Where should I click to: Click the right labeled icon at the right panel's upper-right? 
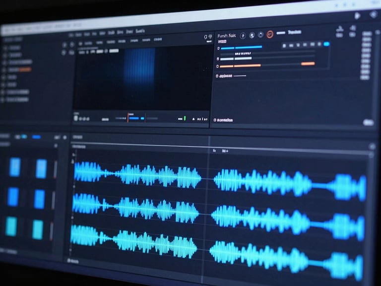point(353,31)
